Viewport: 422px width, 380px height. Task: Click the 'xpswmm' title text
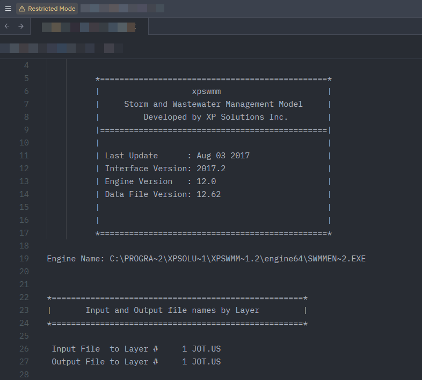click(206, 91)
